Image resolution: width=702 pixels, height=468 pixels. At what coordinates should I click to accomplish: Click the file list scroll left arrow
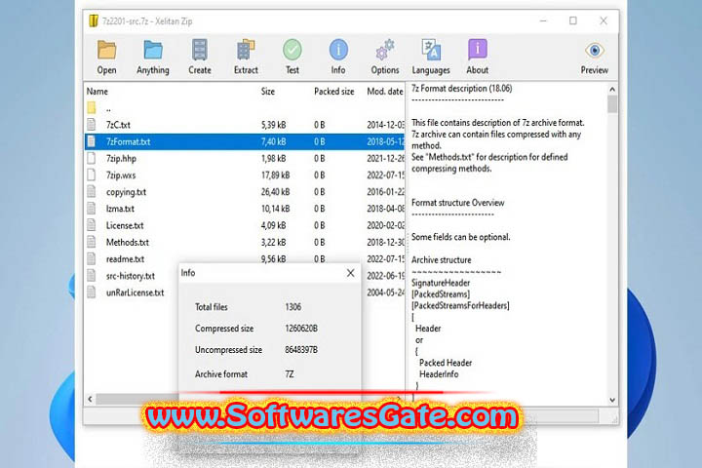click(x=90, y=399)
